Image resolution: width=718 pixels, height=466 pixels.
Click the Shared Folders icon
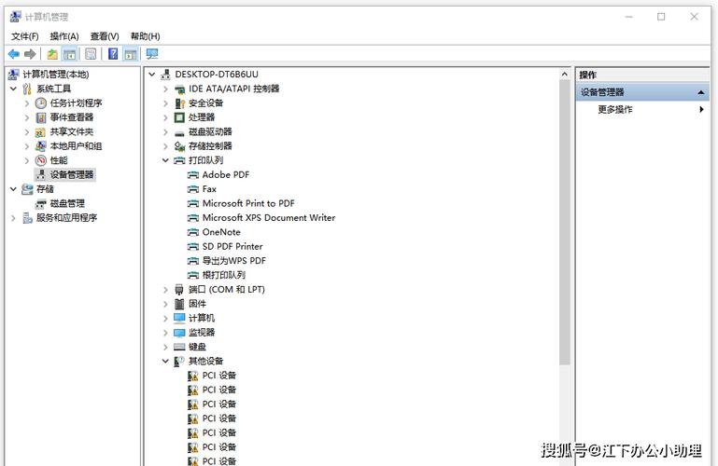40,132
